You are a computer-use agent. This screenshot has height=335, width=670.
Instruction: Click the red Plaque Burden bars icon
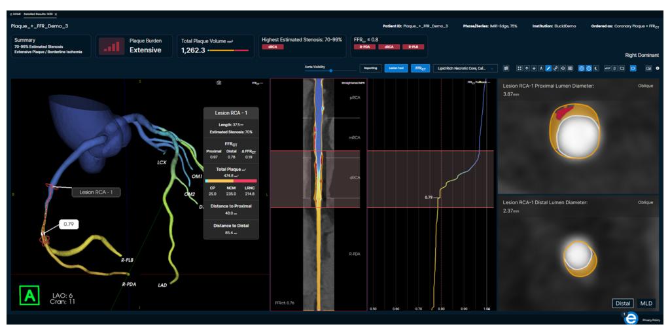(x=111, y=46)
